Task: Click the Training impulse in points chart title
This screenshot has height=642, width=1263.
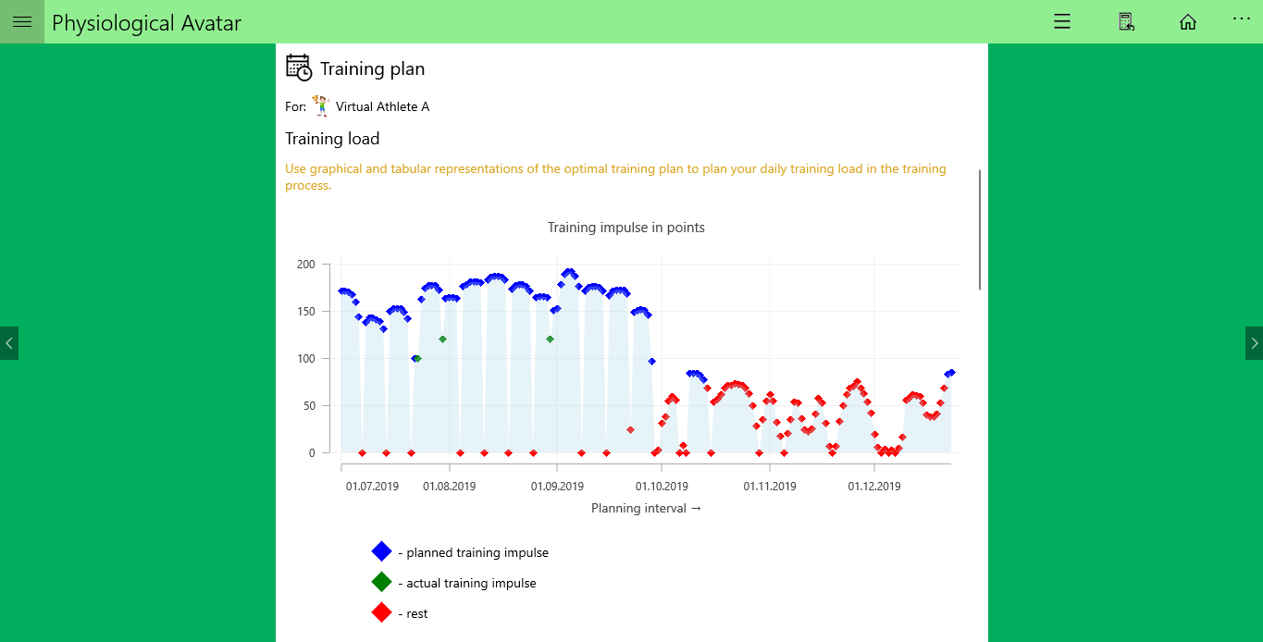Action: click(x=626, y=228)
